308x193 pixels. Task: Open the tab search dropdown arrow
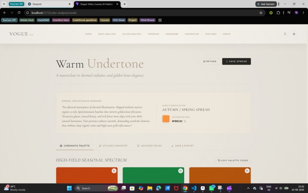(x=4, y=4)
